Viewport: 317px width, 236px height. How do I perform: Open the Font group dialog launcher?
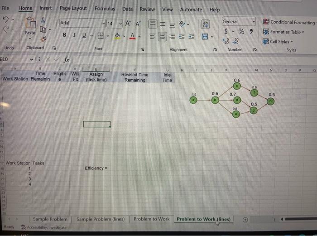pos(142,49)
